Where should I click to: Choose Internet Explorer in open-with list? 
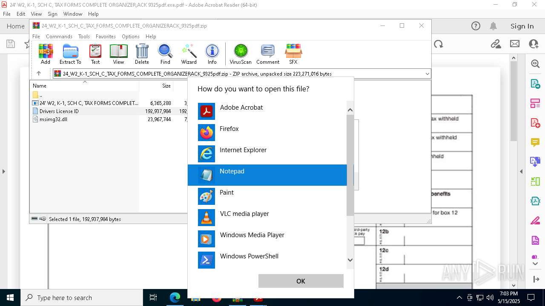267,154
